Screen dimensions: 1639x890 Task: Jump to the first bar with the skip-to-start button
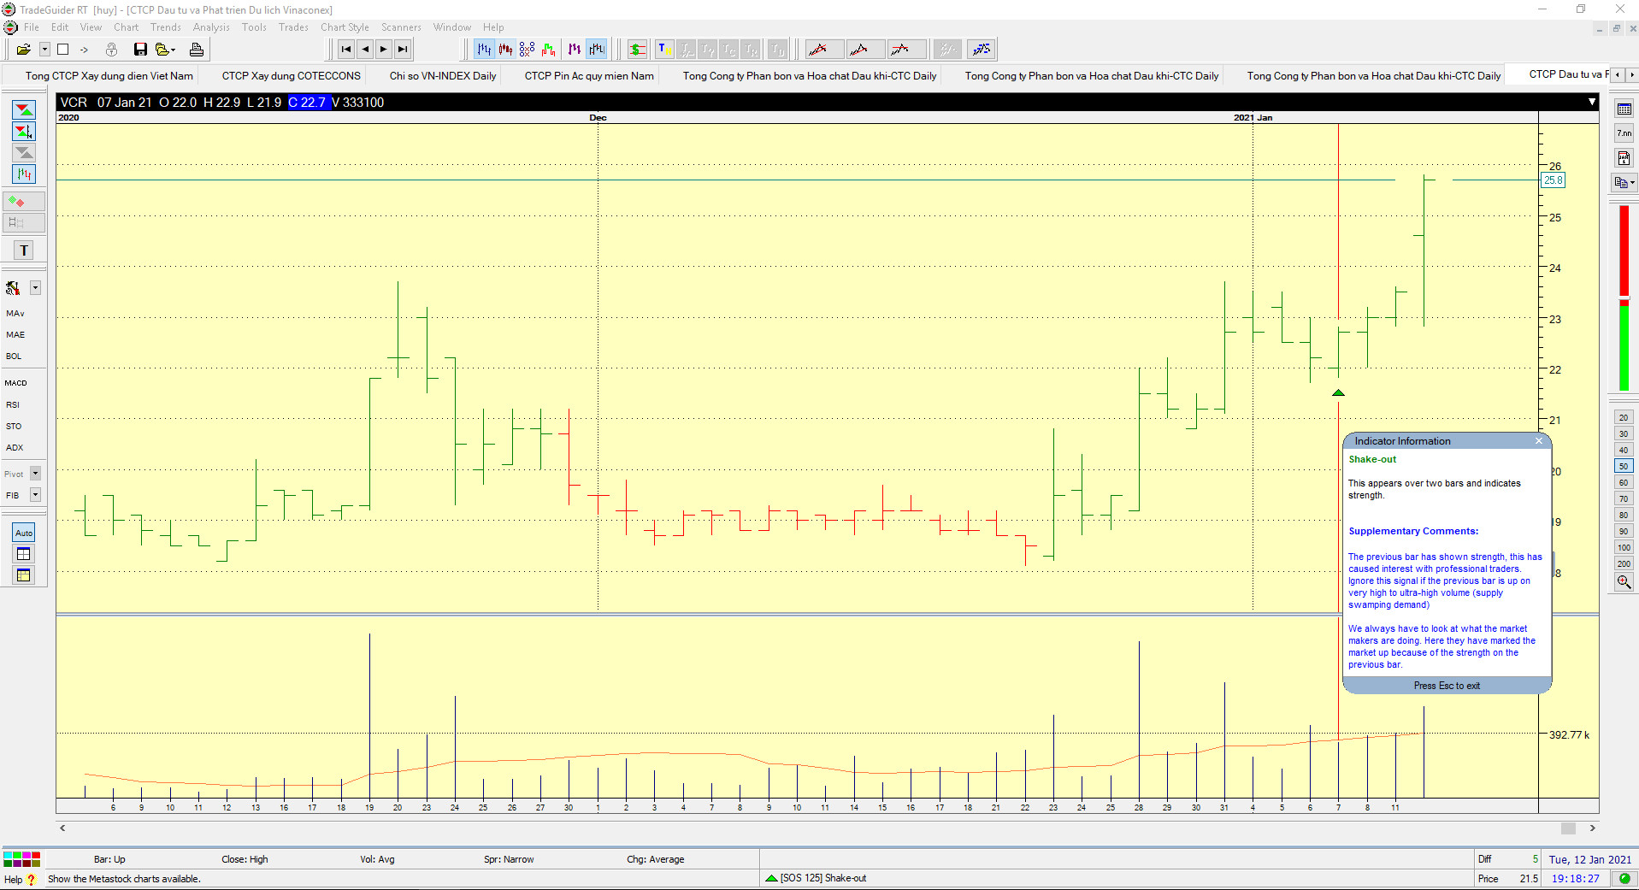(x=345, y=50)
